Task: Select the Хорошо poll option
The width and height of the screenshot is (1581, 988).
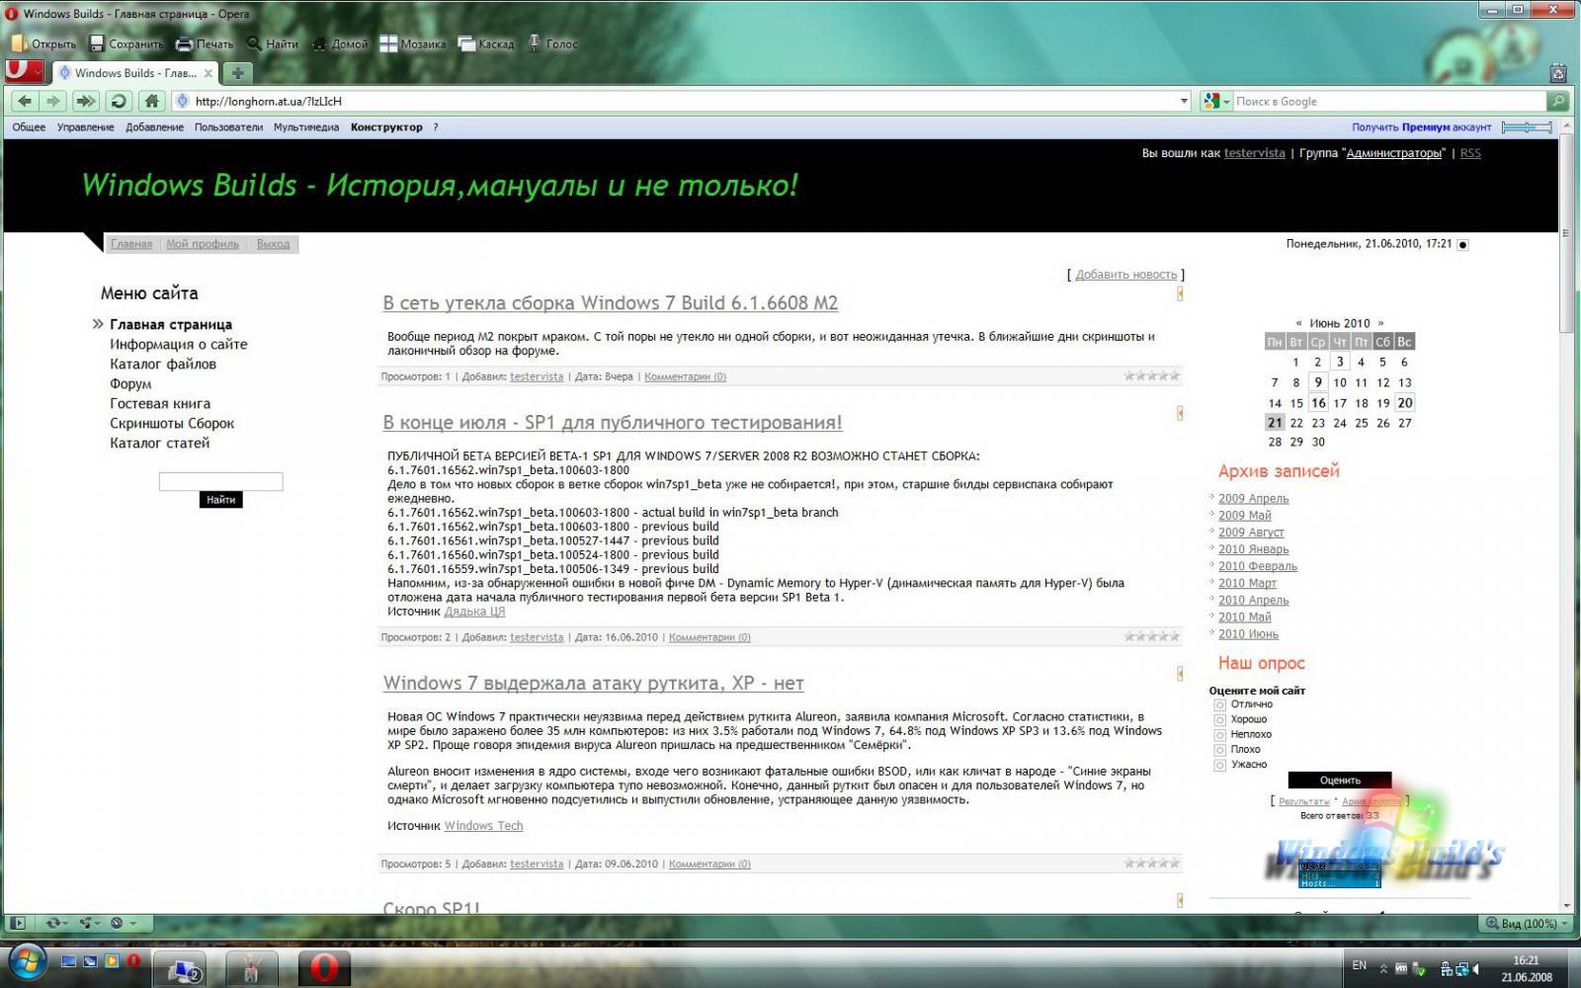Action: 1219,719
